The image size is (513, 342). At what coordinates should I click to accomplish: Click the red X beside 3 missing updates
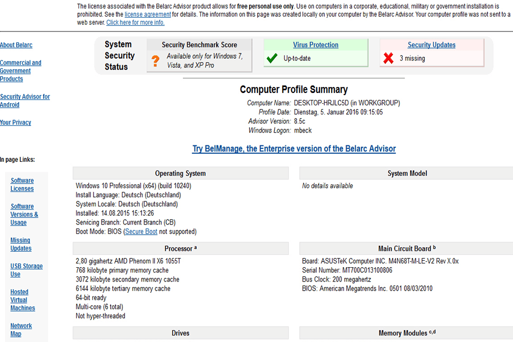point(388,59)
